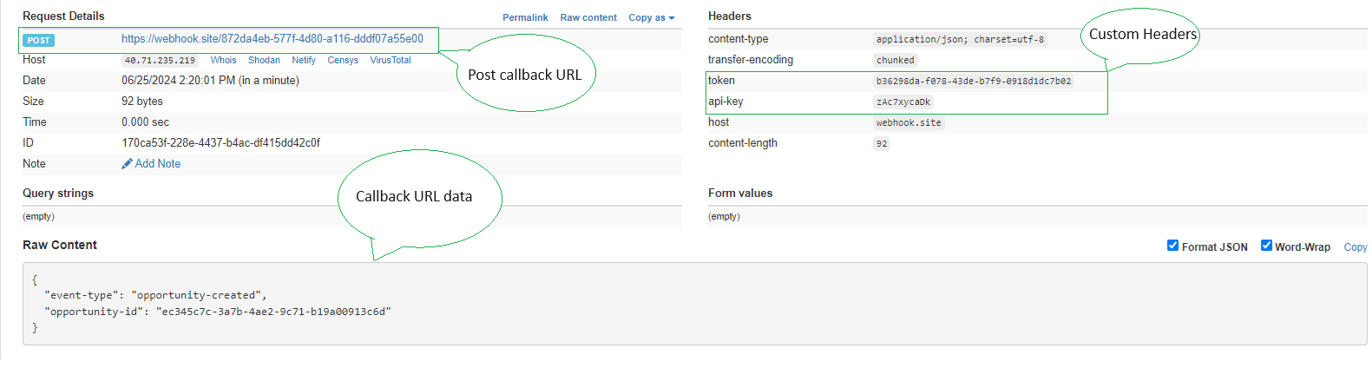
Task: Click the api-key header value
Action: [903, 102]
